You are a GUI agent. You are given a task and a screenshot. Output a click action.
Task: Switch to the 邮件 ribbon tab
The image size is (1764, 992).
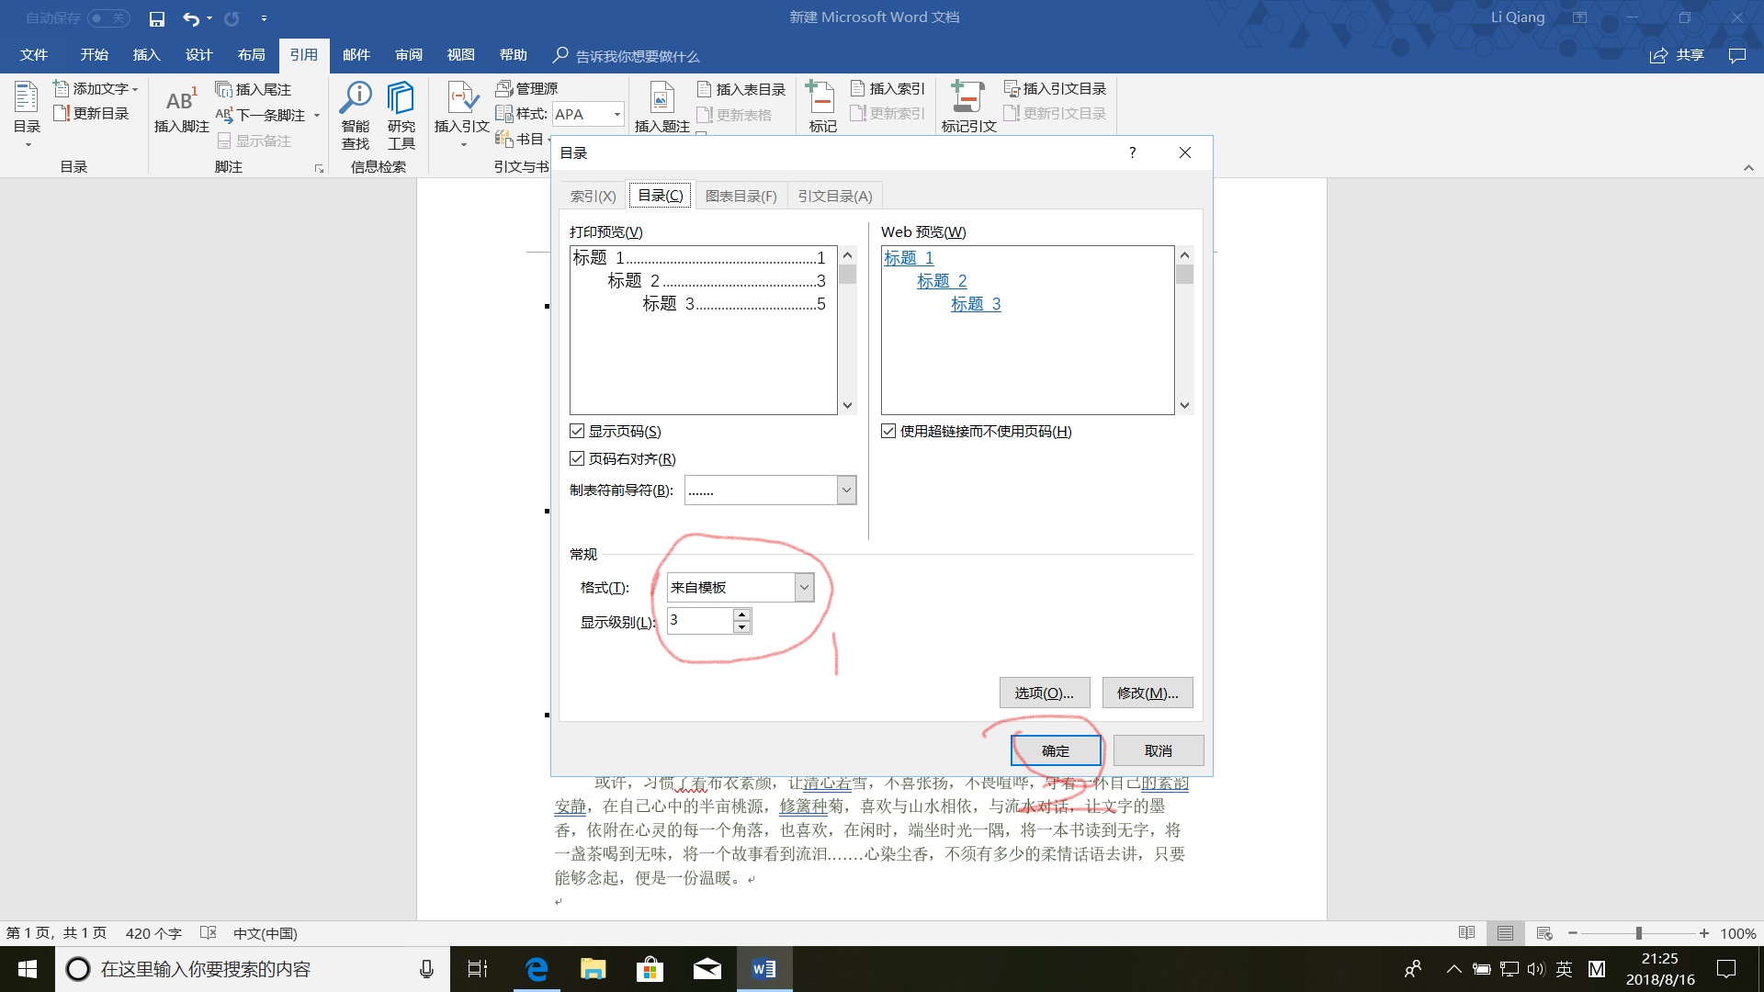(x=356, y=54)
